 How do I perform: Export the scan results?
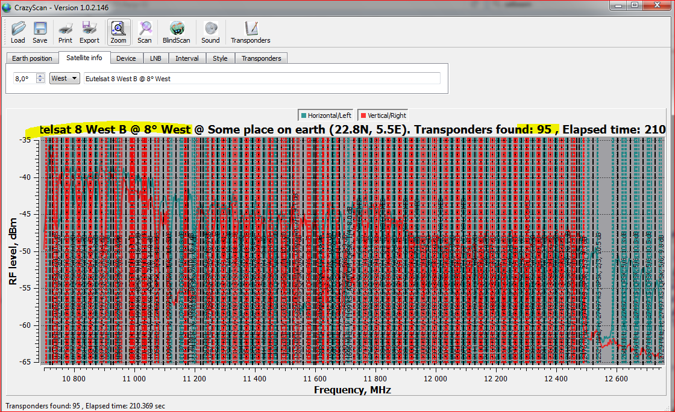pyautogui.click(x=89, y=32)
